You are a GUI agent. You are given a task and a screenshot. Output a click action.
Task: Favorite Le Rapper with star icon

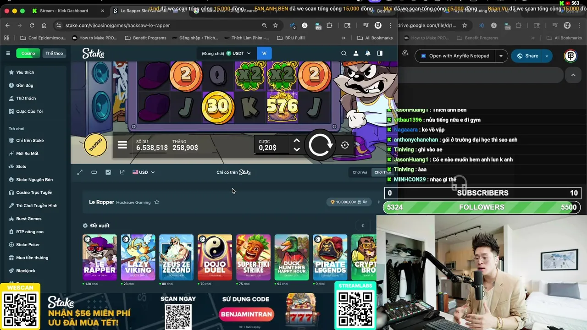156,202
